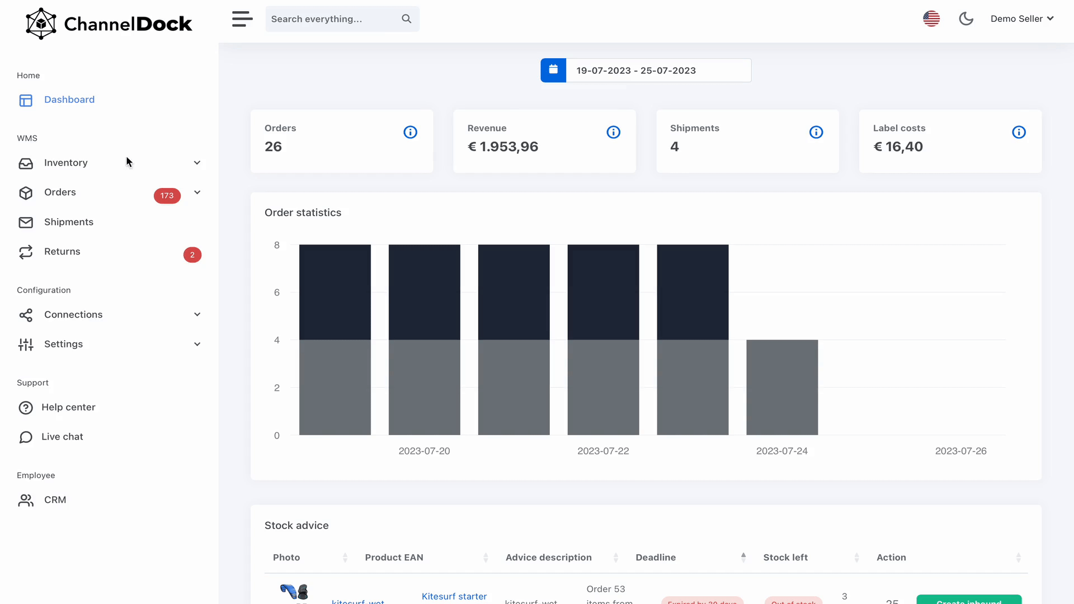
Task: Open the Settings sidebar item
Action: tap(63, 345)
